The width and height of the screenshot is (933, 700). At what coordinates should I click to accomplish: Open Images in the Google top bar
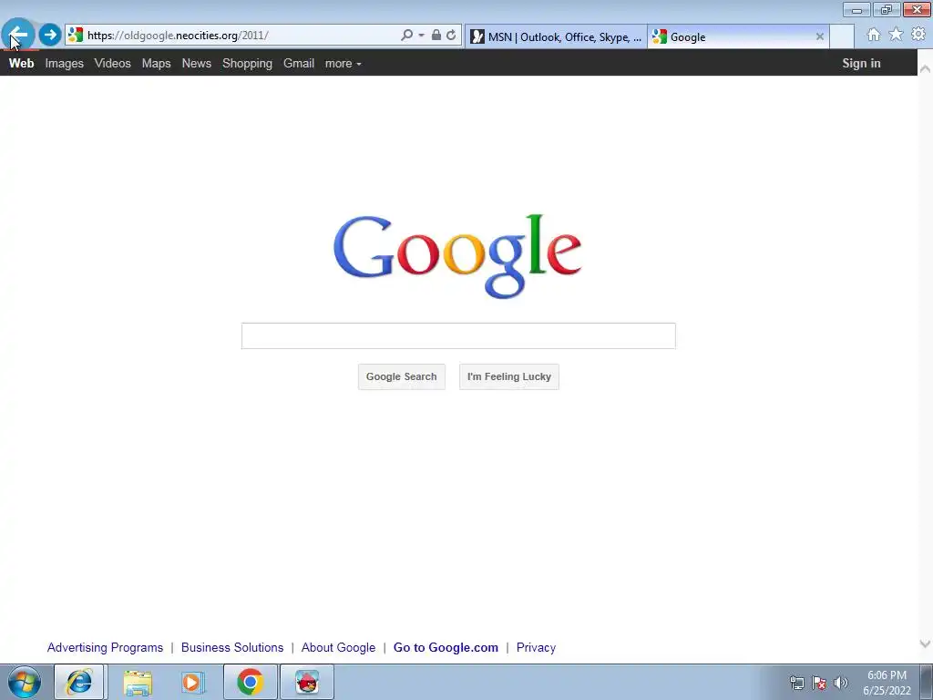65,63
